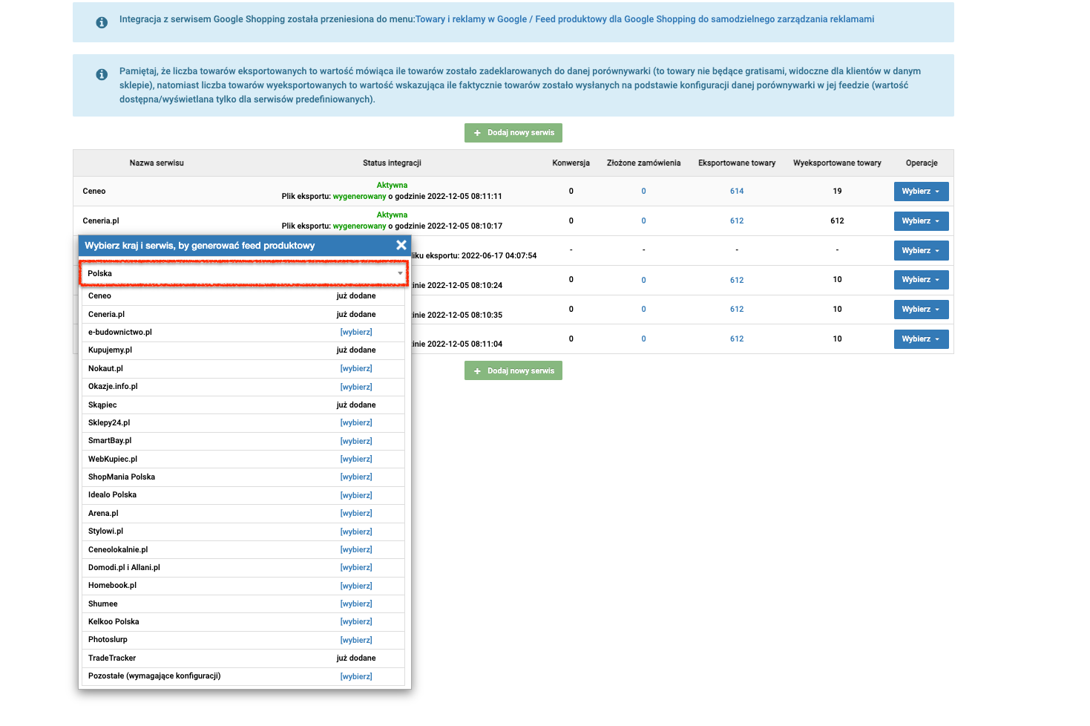Click wygenerowany status text in Ceneria.pl row
The image size is (1090, 726).
(x=359, y=226)
